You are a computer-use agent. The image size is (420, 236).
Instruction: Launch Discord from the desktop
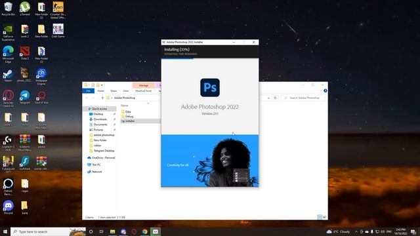coord(8,208)
